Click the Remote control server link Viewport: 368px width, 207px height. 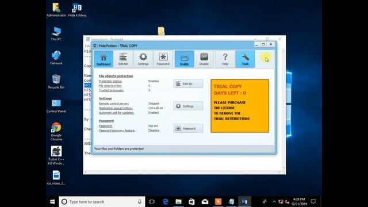tap(114, 103)
